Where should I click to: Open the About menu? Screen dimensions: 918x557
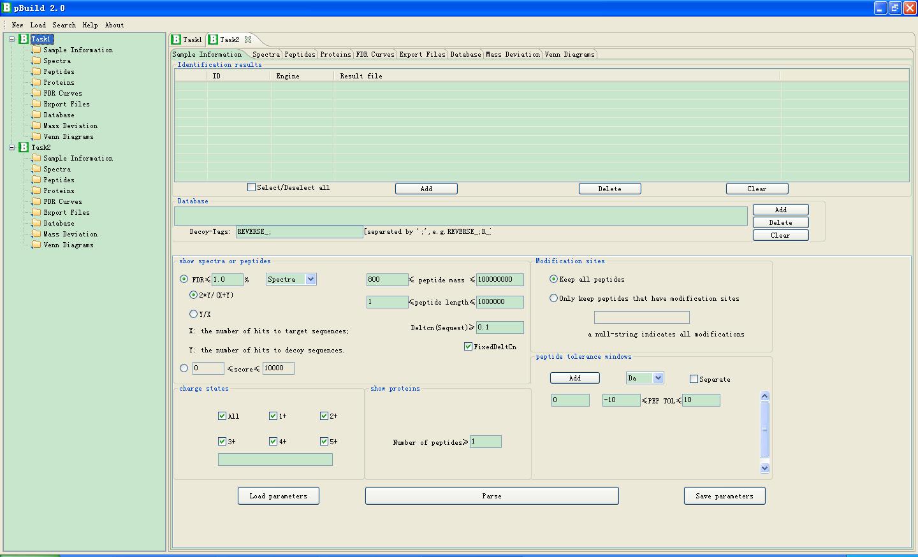pyautogui.click(x=114, y=25)
